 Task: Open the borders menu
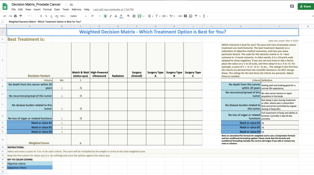134,16
